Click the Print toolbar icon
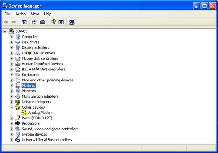 coord(42,22)
